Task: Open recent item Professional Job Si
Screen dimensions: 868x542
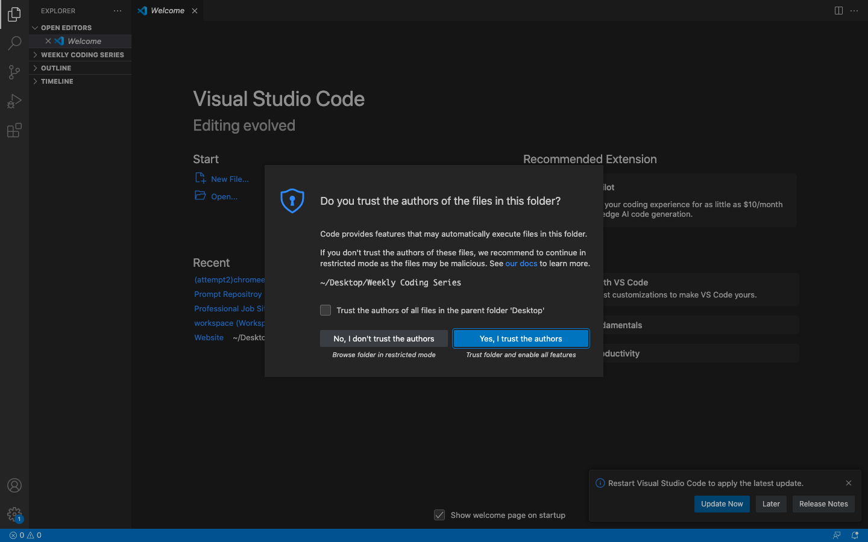Action: click(229, 308)
